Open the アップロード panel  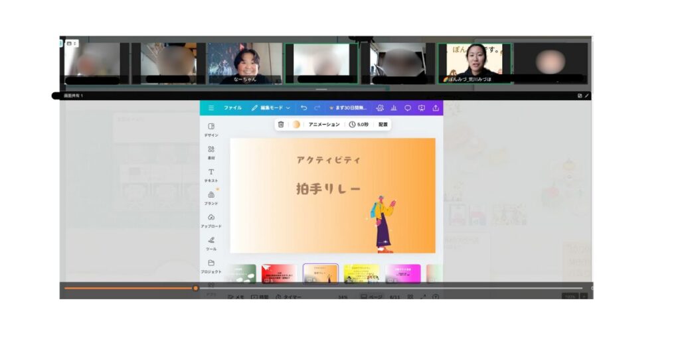tap(211, 220)
